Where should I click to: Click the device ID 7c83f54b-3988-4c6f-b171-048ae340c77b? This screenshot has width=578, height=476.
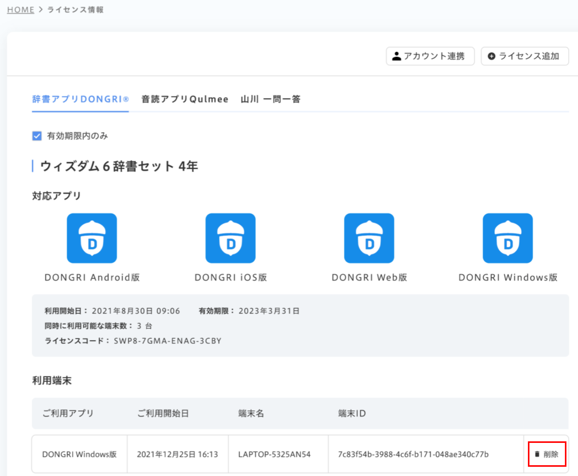413,454
